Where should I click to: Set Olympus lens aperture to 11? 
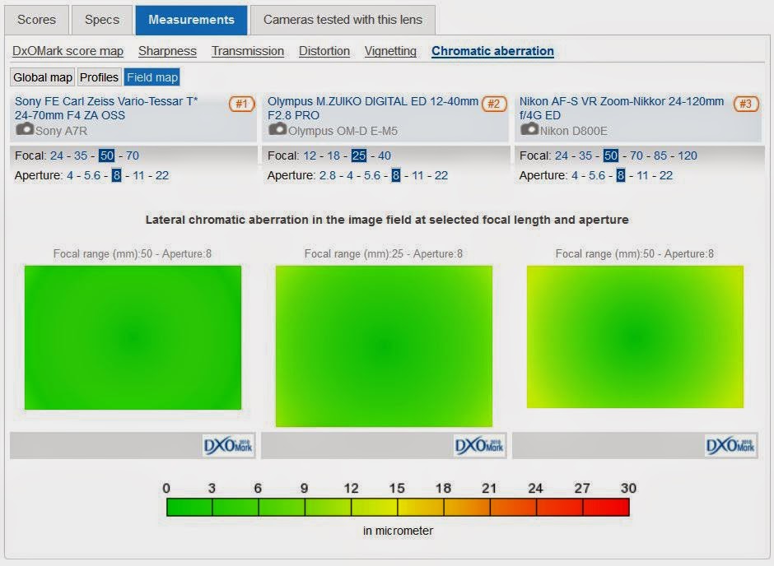pyautogui.click(x=417, y=175)
